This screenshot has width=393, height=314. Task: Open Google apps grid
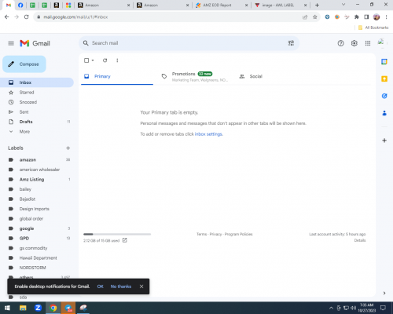click(x=368, y=43)
